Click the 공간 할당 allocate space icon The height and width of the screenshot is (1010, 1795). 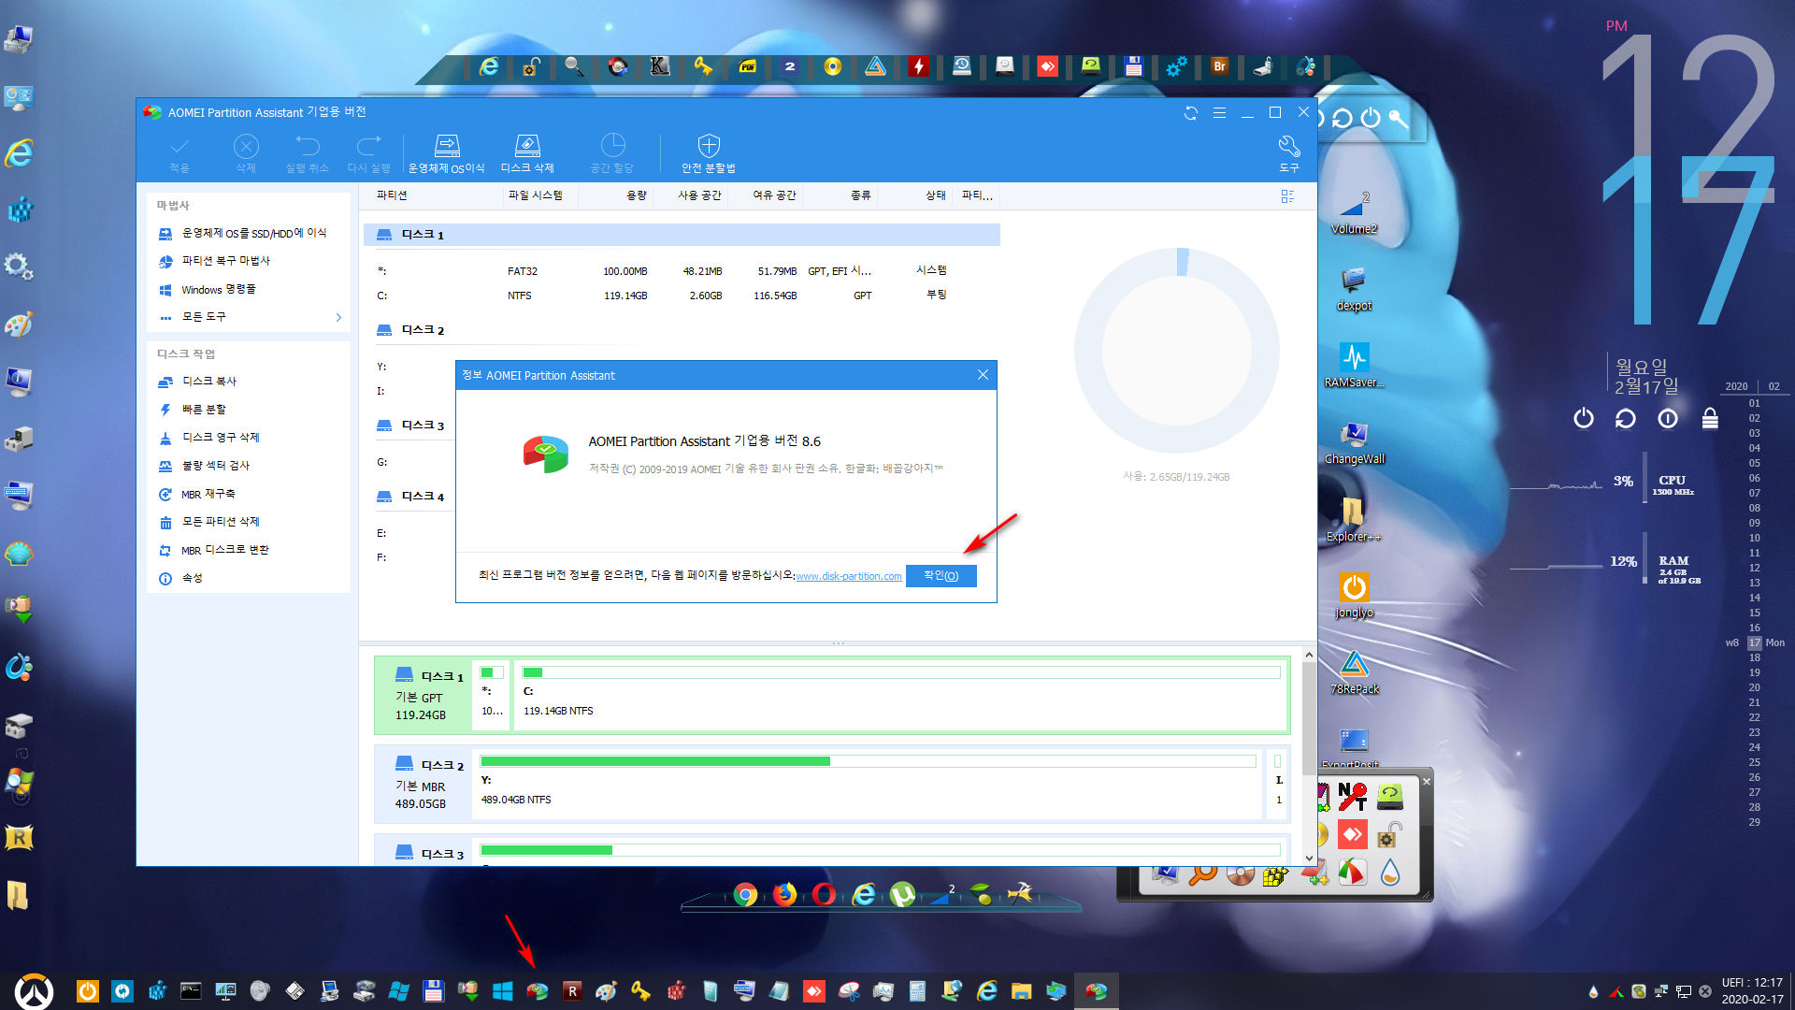coord(612,154)
